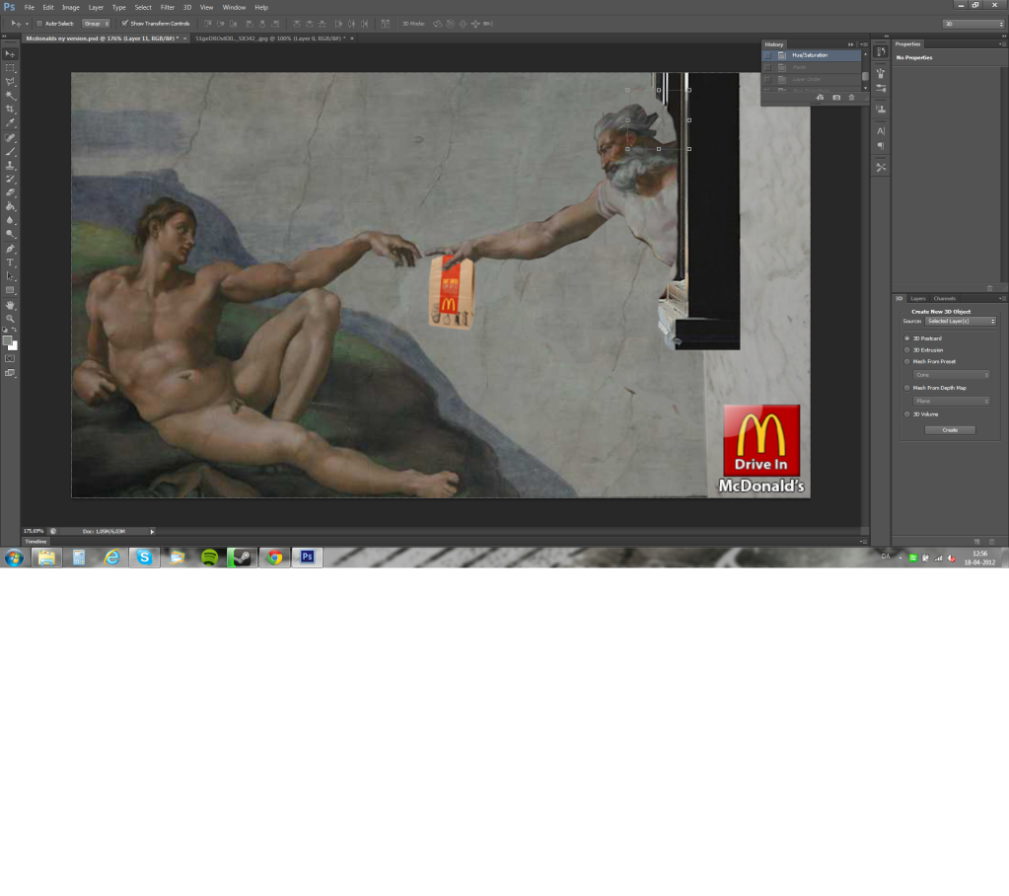Select the Clone Stamp tool
1009x896 pixels.
[x=10, y=166]
